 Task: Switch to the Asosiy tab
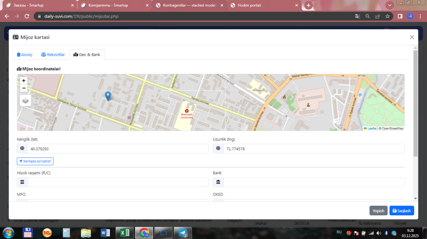pos(25,55)
